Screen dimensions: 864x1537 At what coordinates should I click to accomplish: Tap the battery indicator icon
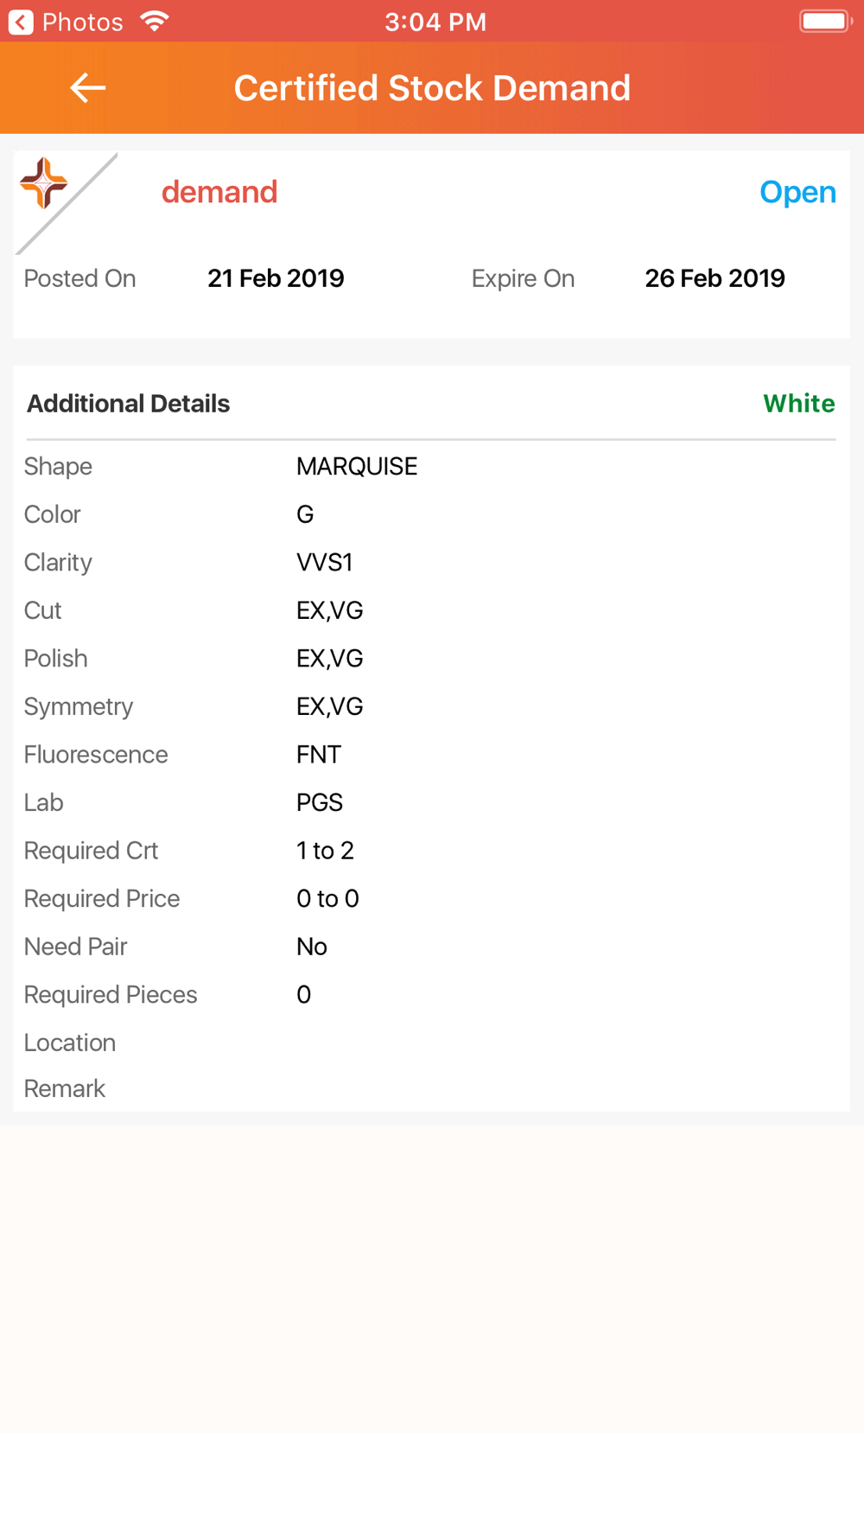tap(825, 21)
